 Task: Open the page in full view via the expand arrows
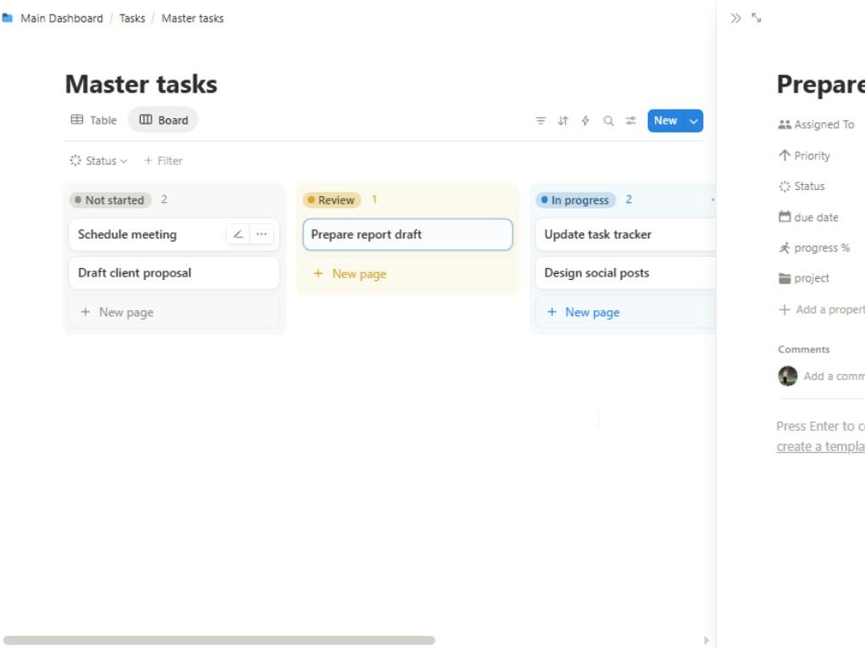tap(756, 18)
